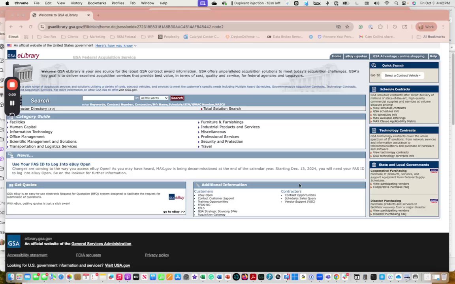455x284 pixels.
Task: Go back in Chrome
Action: pyautogui.click(x=11, y=27)
